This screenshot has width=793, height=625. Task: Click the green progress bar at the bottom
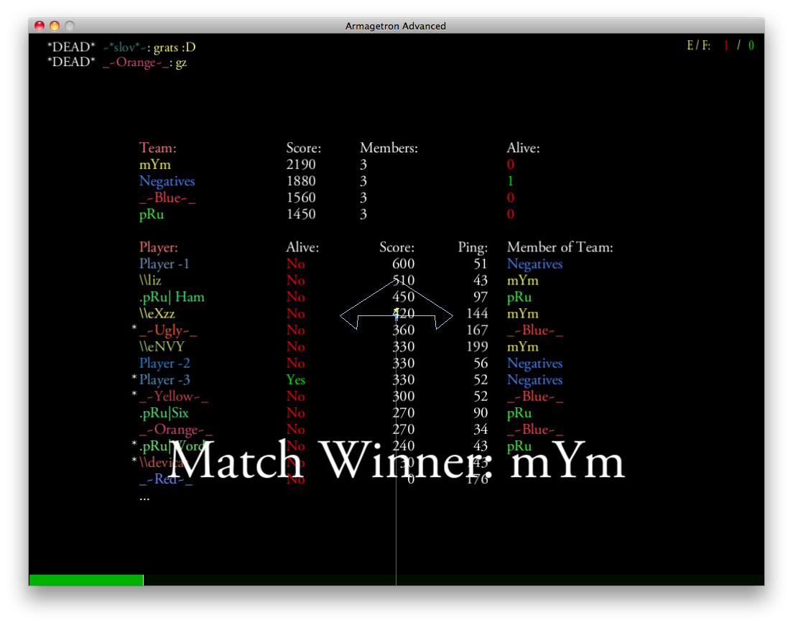pyautogui.click(x=86, y=580)
